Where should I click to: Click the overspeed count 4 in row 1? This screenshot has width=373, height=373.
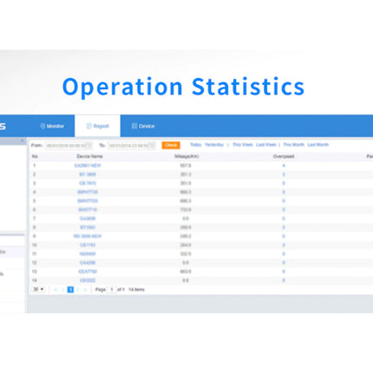coord(284,166)
